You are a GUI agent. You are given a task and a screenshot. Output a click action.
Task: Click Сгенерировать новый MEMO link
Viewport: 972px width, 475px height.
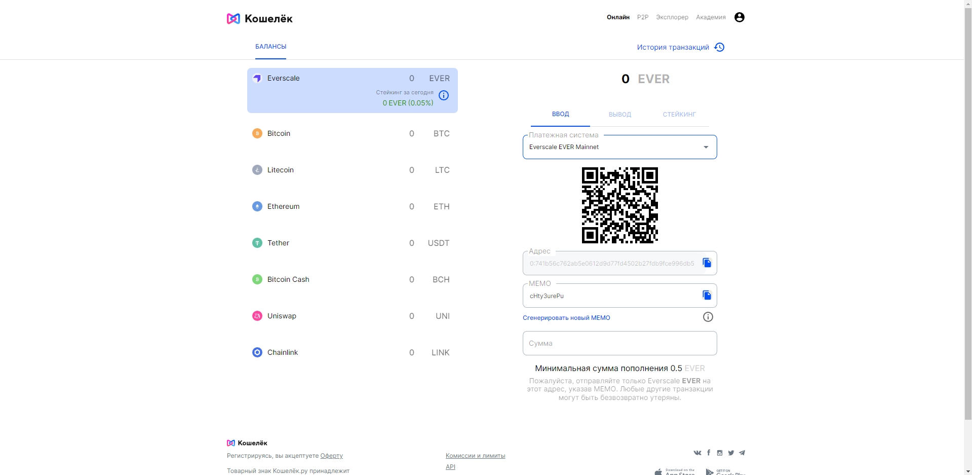[566, 318]
